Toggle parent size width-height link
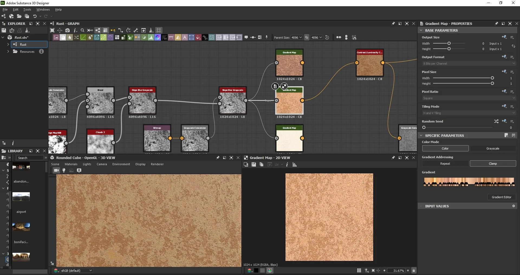This screenshot has width=520, height=275. tap(307, 38)
